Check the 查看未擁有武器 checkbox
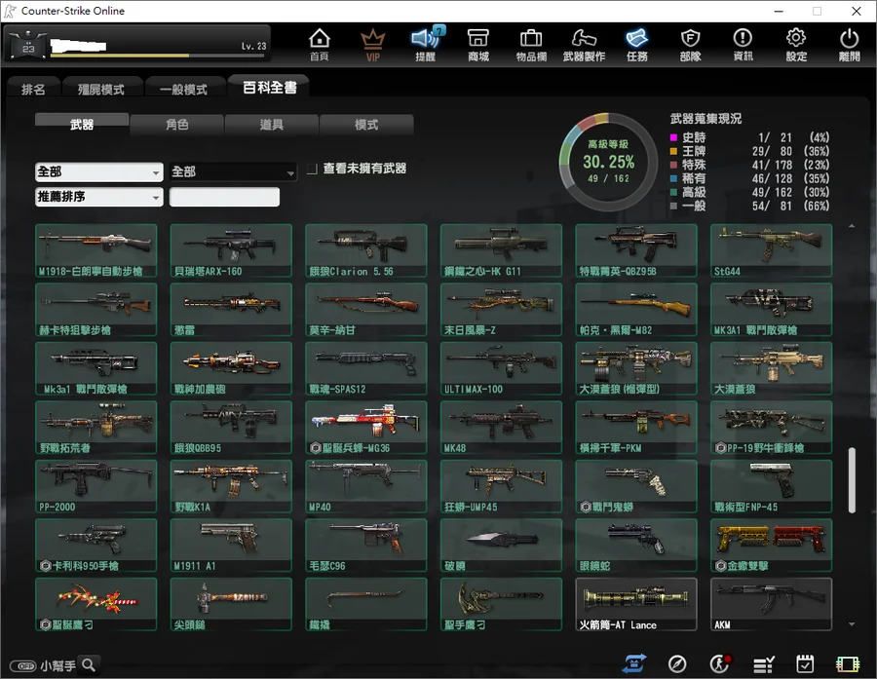 [312, 169]
